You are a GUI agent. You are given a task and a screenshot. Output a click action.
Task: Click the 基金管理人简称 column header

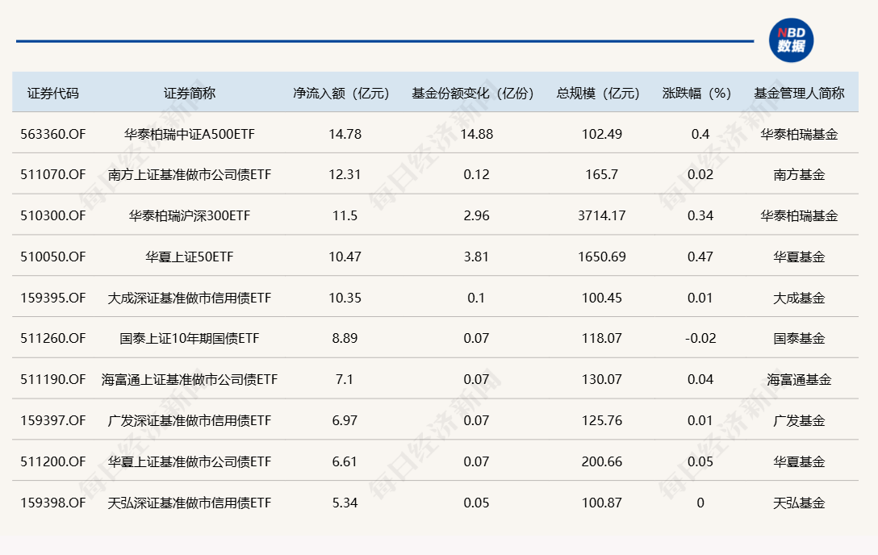tap(799, 93)
